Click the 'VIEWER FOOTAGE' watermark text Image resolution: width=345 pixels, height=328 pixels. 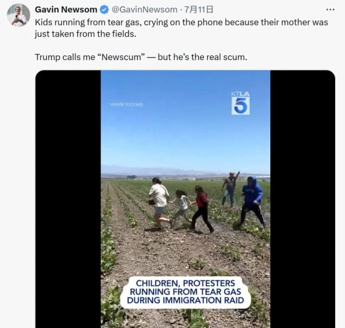coord(126,104)
